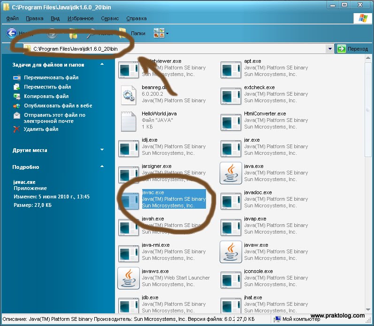Click the javaws.exe file name text
Image resolution: width=374 pixels, height=326 pixels.
point(155,272)
